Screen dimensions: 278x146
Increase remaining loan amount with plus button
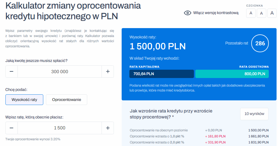coord(108,72)
